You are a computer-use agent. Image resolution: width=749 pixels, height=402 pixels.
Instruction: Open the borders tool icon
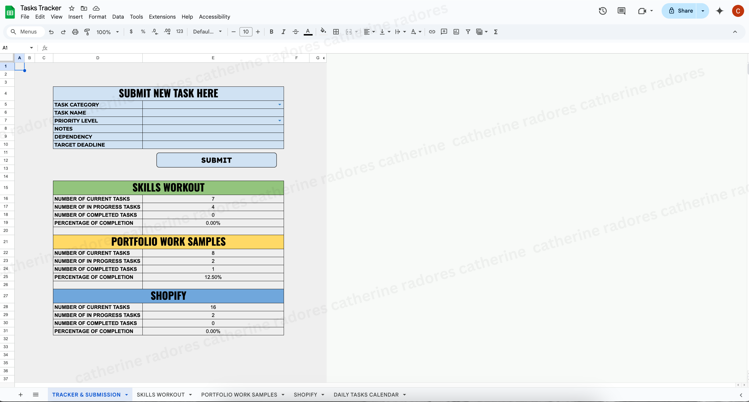[336, 32]
